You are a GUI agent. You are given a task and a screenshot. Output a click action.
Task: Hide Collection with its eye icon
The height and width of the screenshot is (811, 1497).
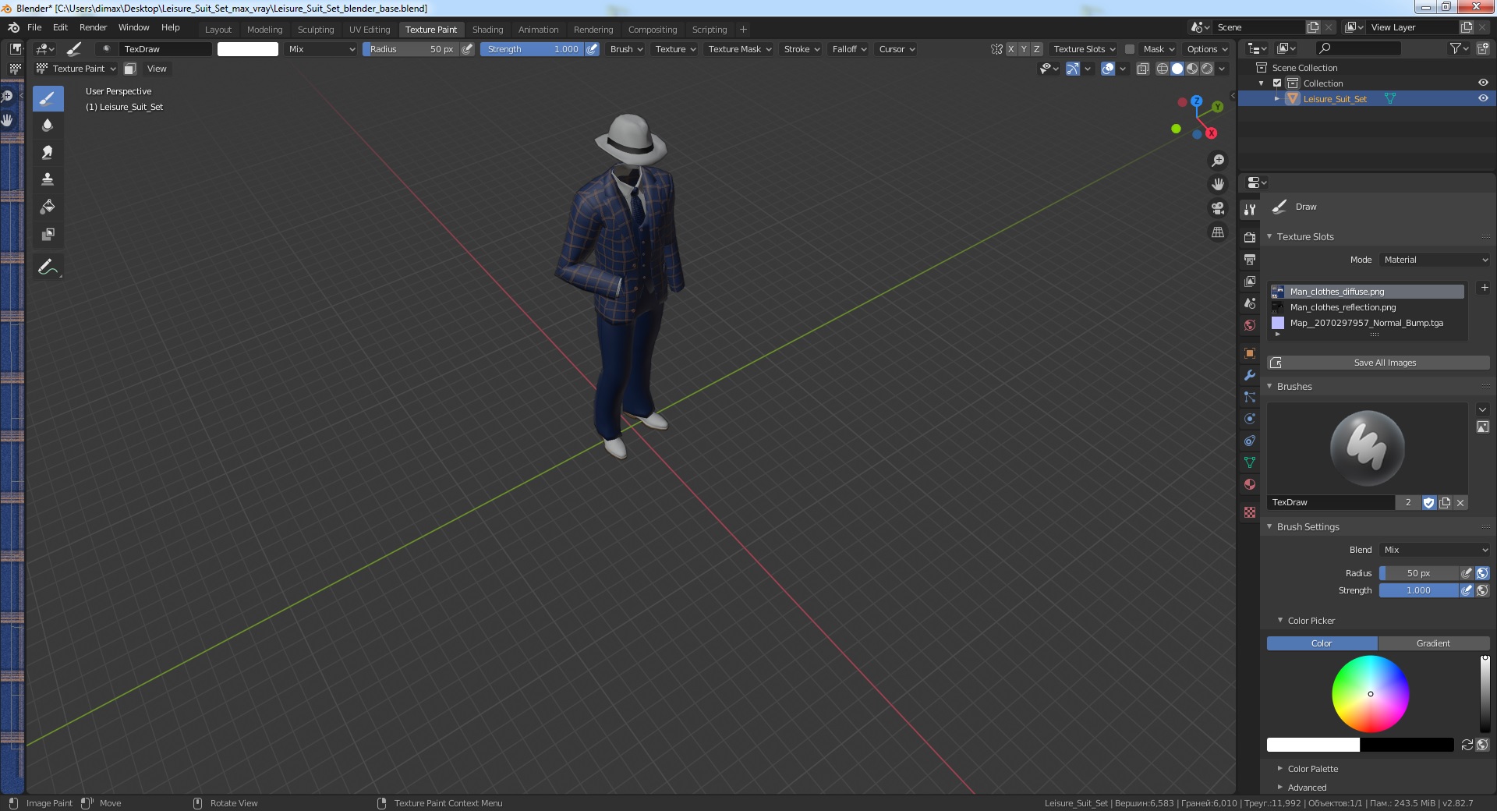[1483, 83]
